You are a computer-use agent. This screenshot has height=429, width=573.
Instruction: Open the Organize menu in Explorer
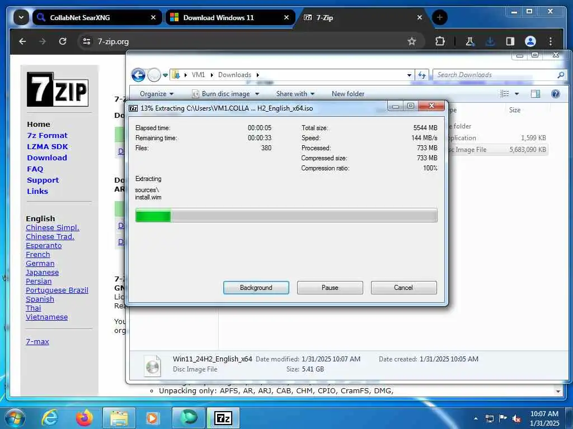tap(157, 94)
